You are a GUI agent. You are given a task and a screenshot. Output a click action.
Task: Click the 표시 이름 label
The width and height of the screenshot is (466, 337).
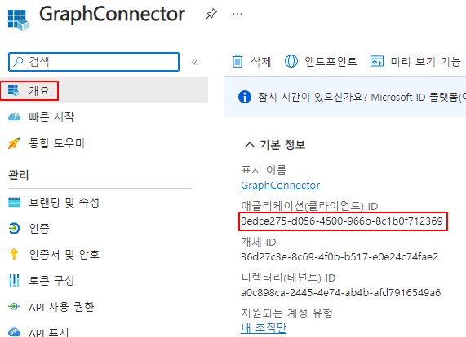(264, 170)
